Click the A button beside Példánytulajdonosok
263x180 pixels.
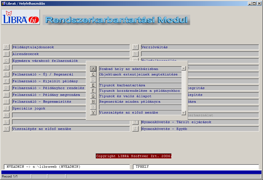tap(6, 47)
